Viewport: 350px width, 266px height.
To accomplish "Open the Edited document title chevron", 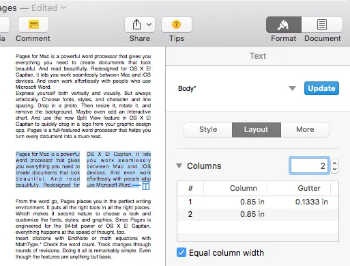I will [x=63, y=8].
